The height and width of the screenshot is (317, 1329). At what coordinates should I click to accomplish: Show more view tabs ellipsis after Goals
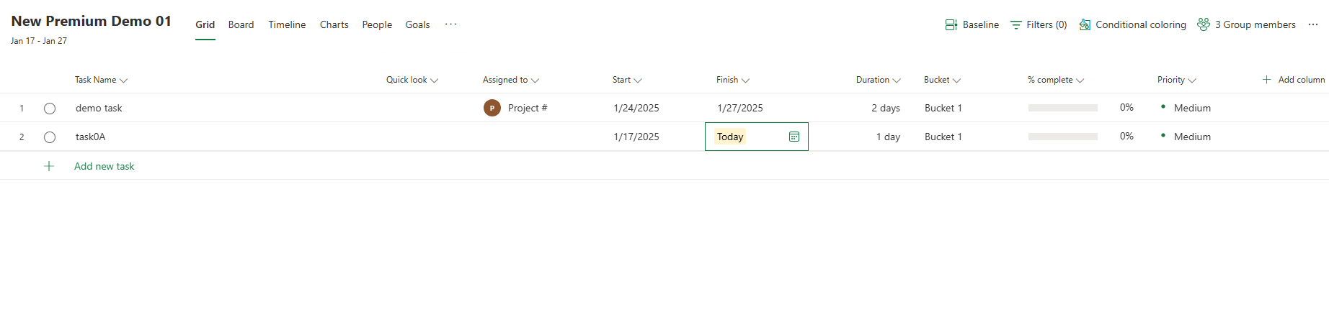coord(450,24)
